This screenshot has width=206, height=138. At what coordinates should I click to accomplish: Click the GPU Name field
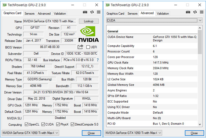pos(50,21)
